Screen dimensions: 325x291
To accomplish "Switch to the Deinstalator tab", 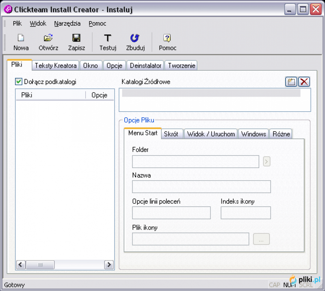I will point(145,65).
